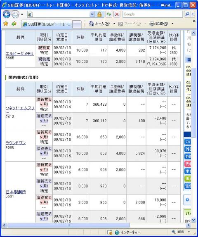Click the horizontal scrollbar thumb

pyautogui.click(x=68, y=225)
